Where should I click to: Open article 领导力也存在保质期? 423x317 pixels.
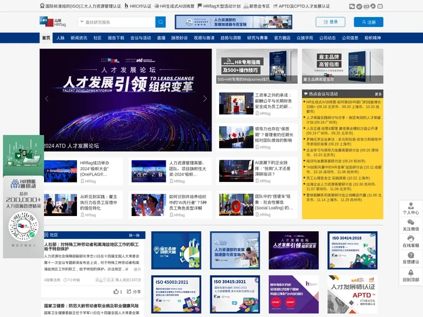tap(257, 137)
